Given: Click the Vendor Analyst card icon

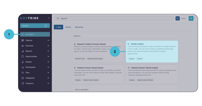Looking at the screenshot, I should tap(128, 44).
